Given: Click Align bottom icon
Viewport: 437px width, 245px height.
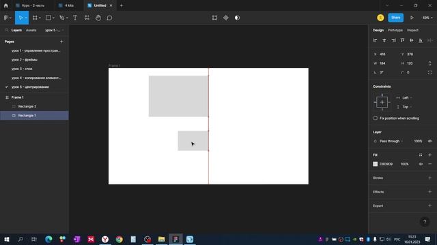Looking at the screenshot, I should coord(421,40).
